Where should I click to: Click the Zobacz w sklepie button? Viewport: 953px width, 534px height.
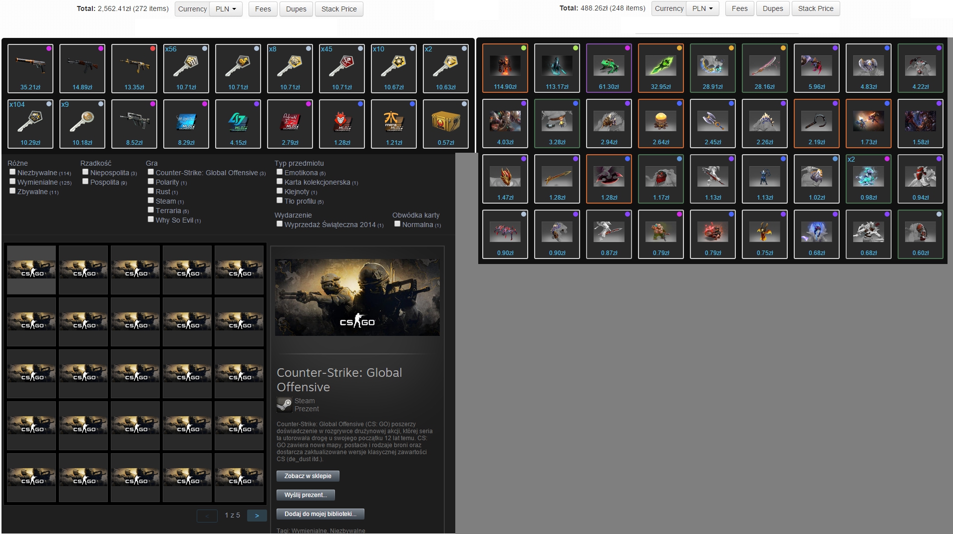[308, 476]
